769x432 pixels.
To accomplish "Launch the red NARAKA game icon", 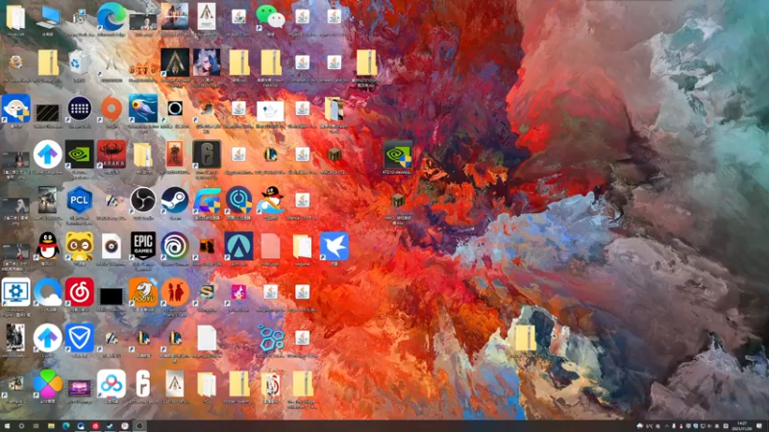I will 112,155.
